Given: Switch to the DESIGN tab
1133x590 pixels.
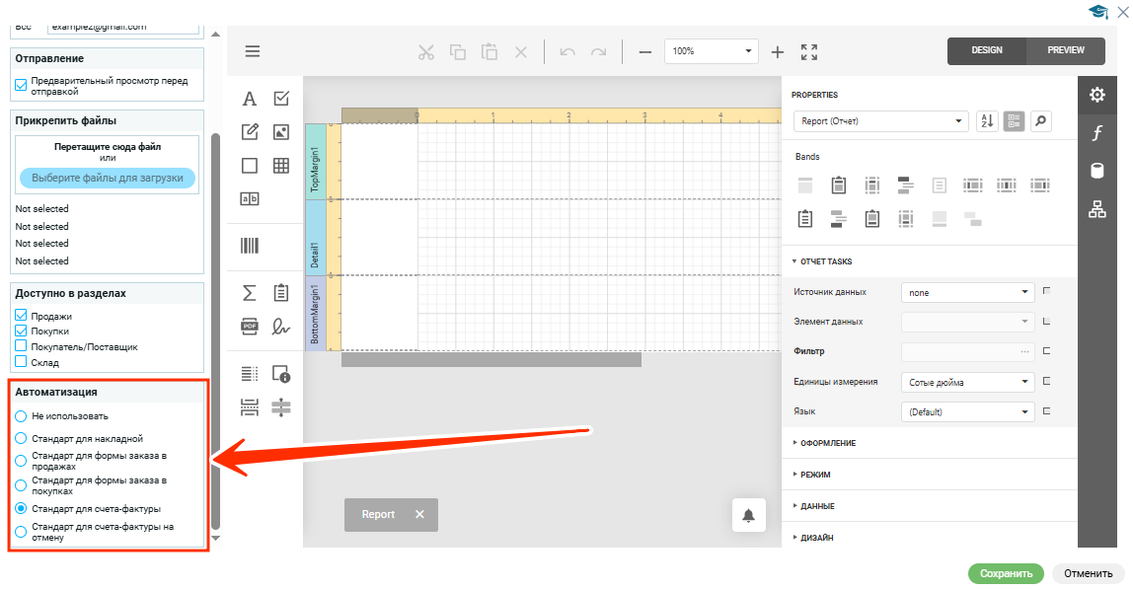Looking at the screenshot, I should pyautogui.click(x=986, y=50).
